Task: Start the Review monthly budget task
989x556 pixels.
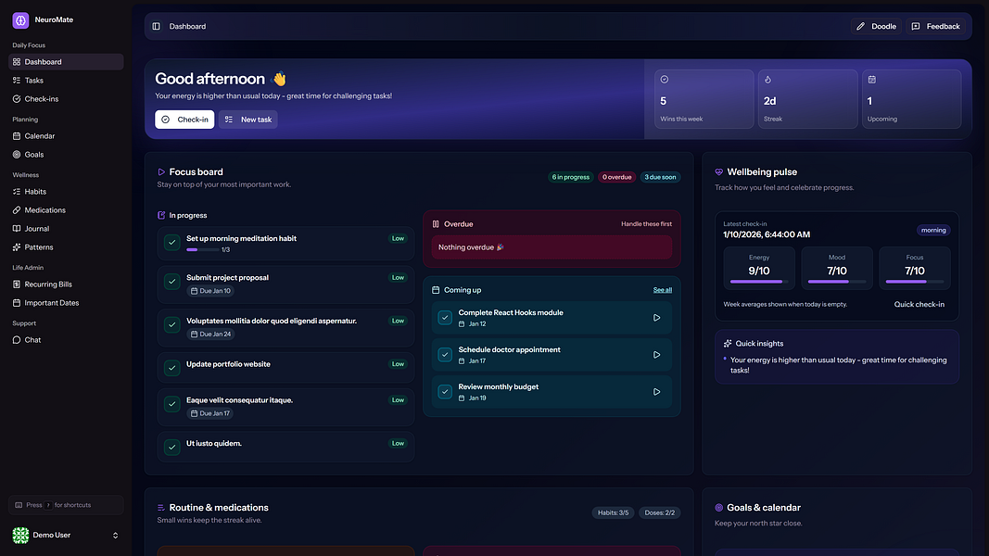Action: click(x=656, y=392)
